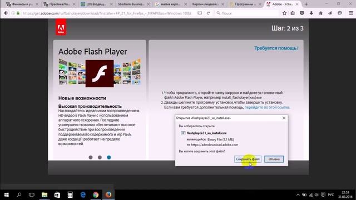Click the Поиск search field
The image size is (356, 200).
coord(246,13)
